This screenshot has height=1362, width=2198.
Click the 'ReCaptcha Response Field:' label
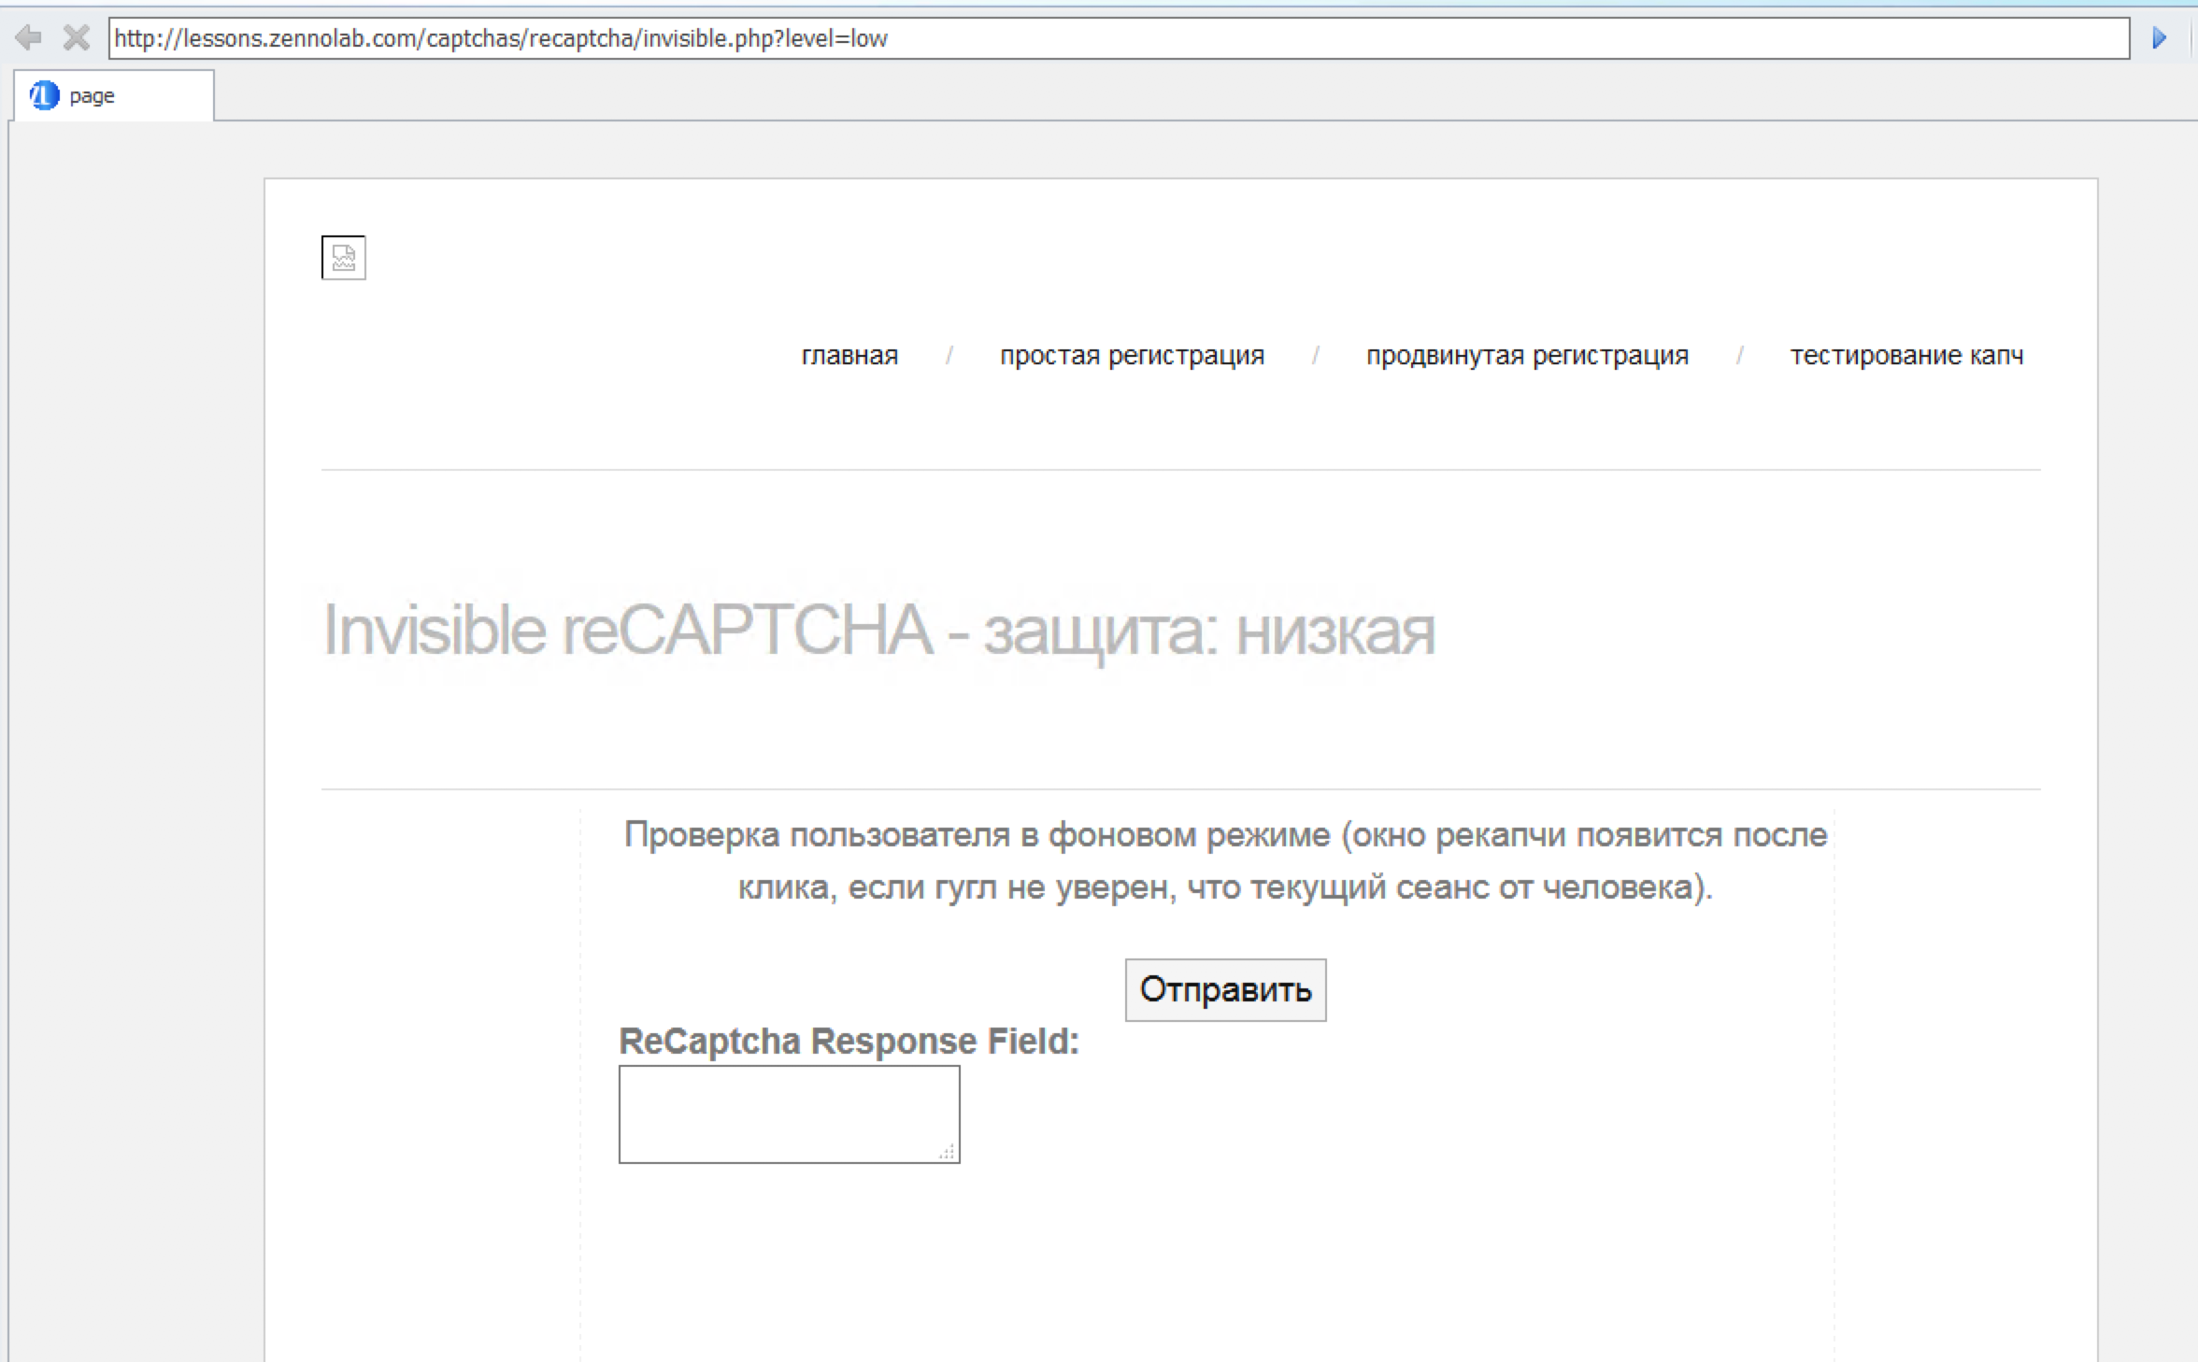point(849,1041)
